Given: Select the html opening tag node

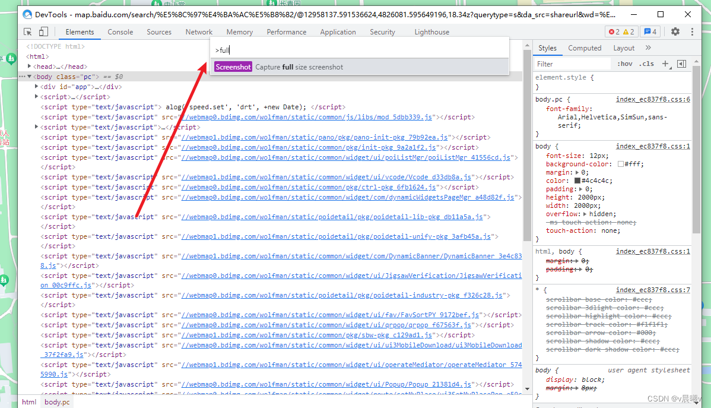Looking at the screenshot, I should tap(37, 56).
